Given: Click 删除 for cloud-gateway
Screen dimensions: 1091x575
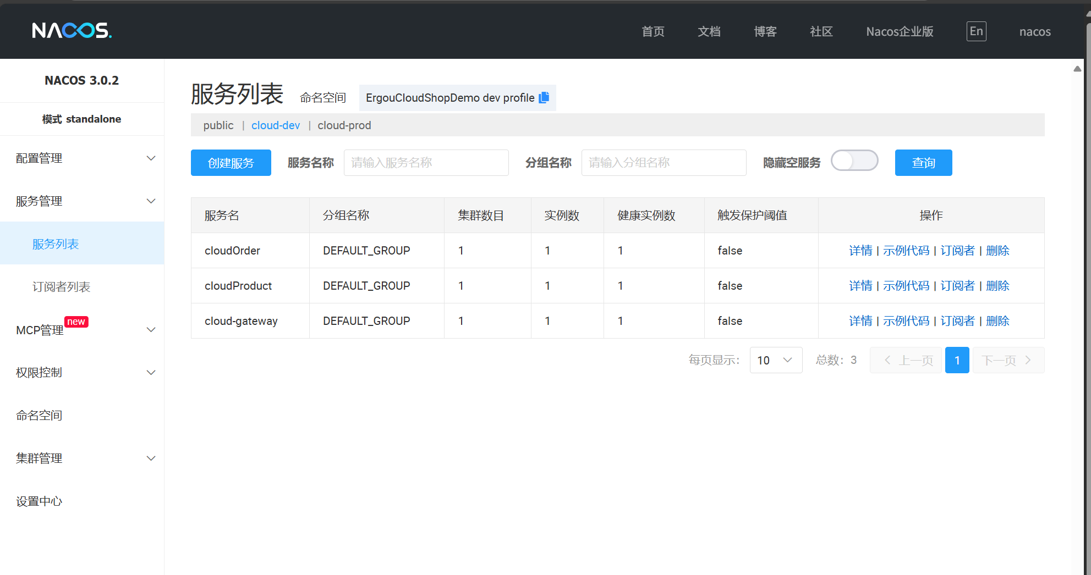Looking at the screenshot, I should point(997,321).
